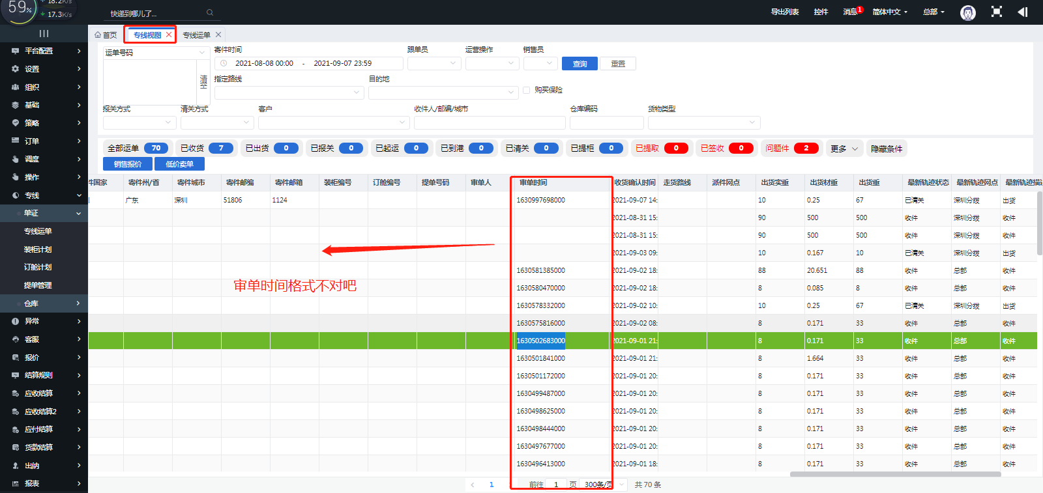Click the collapse-panel arrow icon at top right

(x=1022, y=12)
